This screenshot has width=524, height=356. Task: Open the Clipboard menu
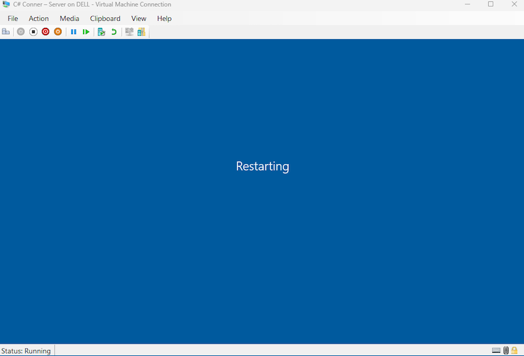coord(105,19)
